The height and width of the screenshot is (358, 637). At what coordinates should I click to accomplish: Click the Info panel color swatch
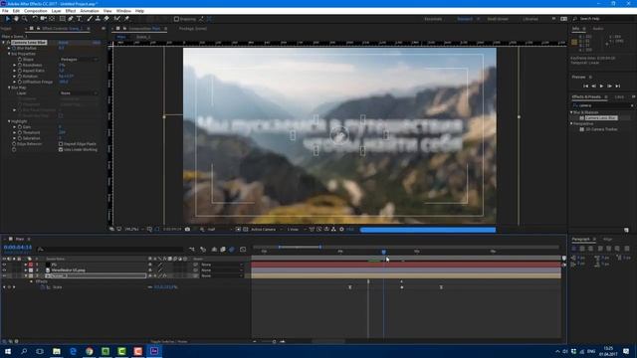(574, 42)
